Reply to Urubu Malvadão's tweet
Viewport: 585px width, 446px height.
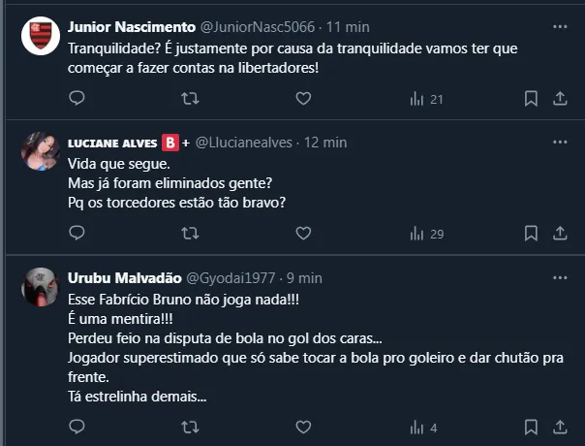pyautogui.click(x=77, y=427)
